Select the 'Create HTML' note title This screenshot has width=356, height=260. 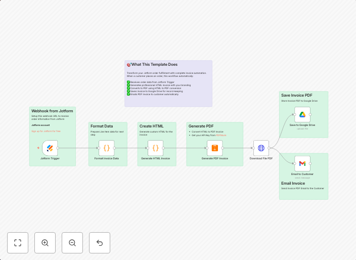(x=151, y=126)
